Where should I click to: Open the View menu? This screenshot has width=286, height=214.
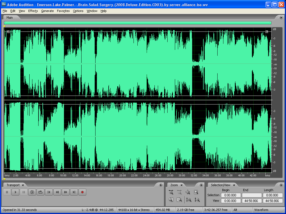click(22, 11)
